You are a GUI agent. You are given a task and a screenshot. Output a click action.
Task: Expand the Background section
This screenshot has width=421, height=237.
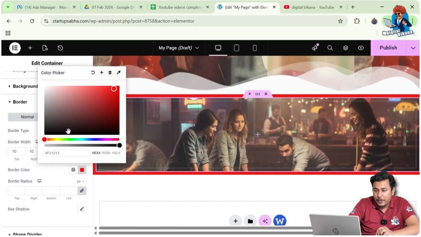pos(25,86)
